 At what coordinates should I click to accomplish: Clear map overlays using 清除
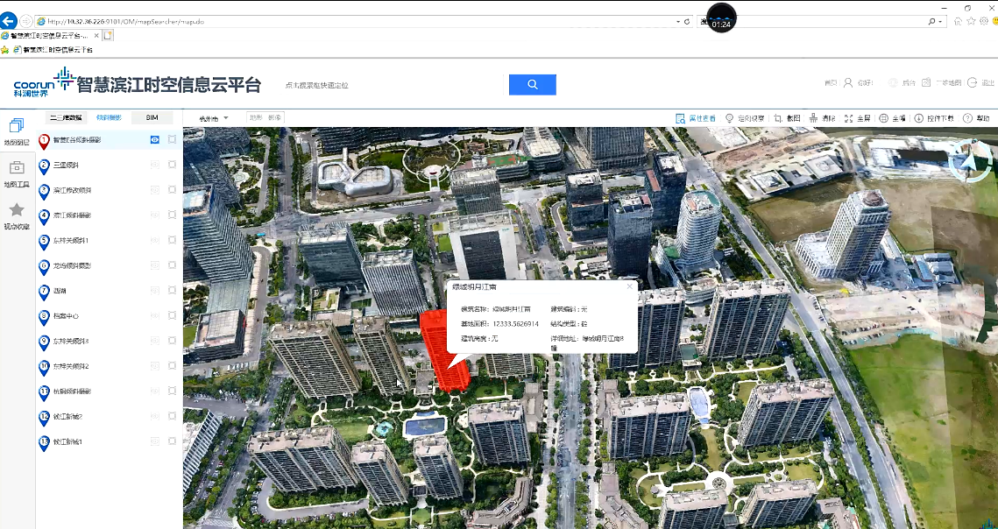(x=822, y=118)
